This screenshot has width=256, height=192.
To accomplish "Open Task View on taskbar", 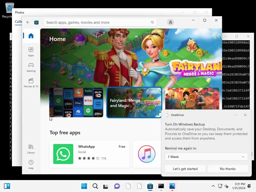I will (106, 186).
